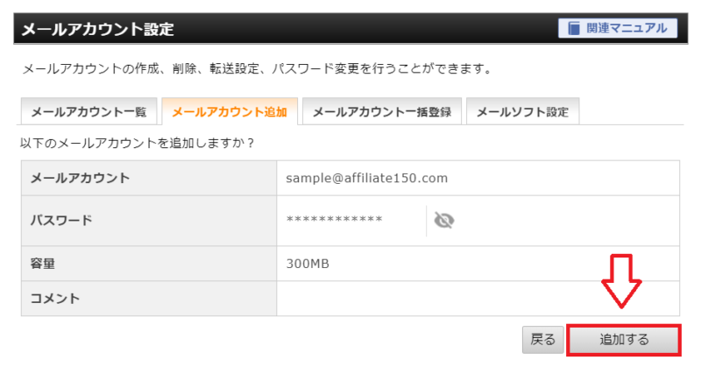Image resolution: width=701 pixels, height=367 pixels.
Task: Click the book icon beside 関連マニュアル
Action: coord(574,28)
